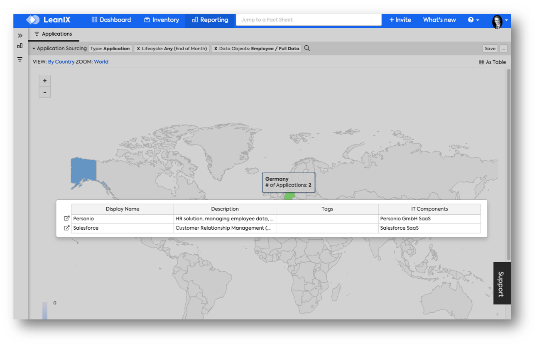Open the help question mark menu
This screenshot has width=537, height=346.
[x=473, y=20]
